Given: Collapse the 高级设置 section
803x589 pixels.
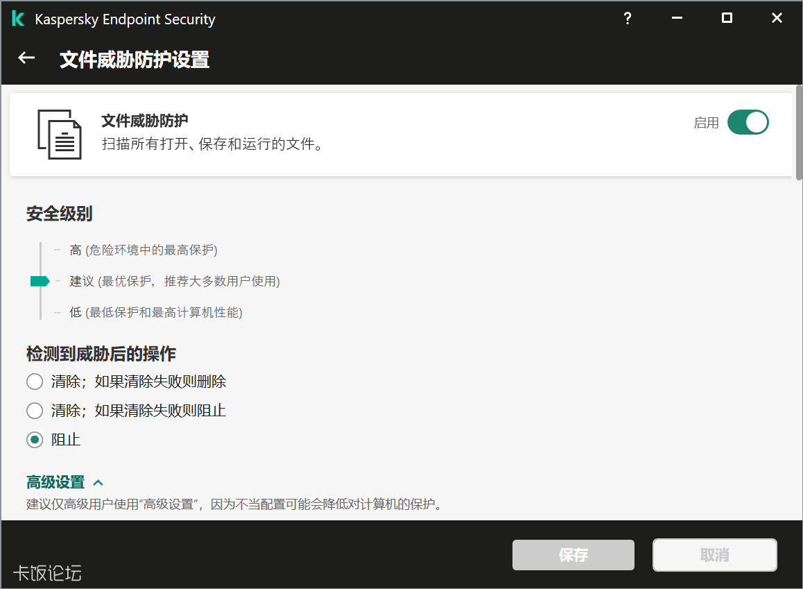Looking at the screenshot, I should [x=55, y=482].
